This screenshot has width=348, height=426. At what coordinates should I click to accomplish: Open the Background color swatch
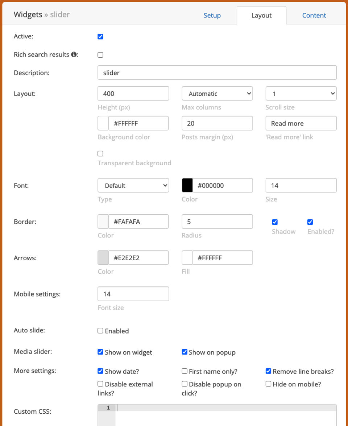(x=103, y=123)
